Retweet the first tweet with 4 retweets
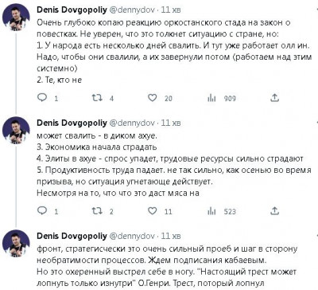The width and height of the screenshot is (318, 290). 97,98
